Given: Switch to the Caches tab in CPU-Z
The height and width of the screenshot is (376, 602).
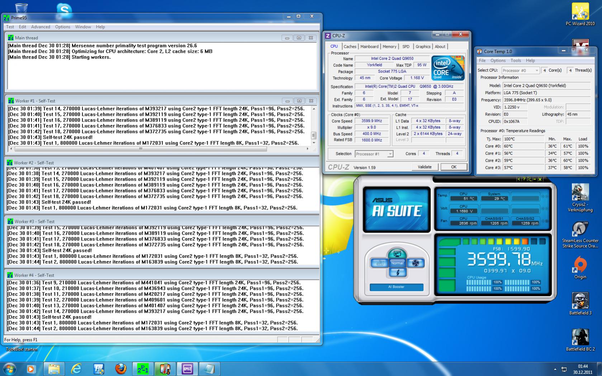Looking at the screenshot, I should pos(350,47).
